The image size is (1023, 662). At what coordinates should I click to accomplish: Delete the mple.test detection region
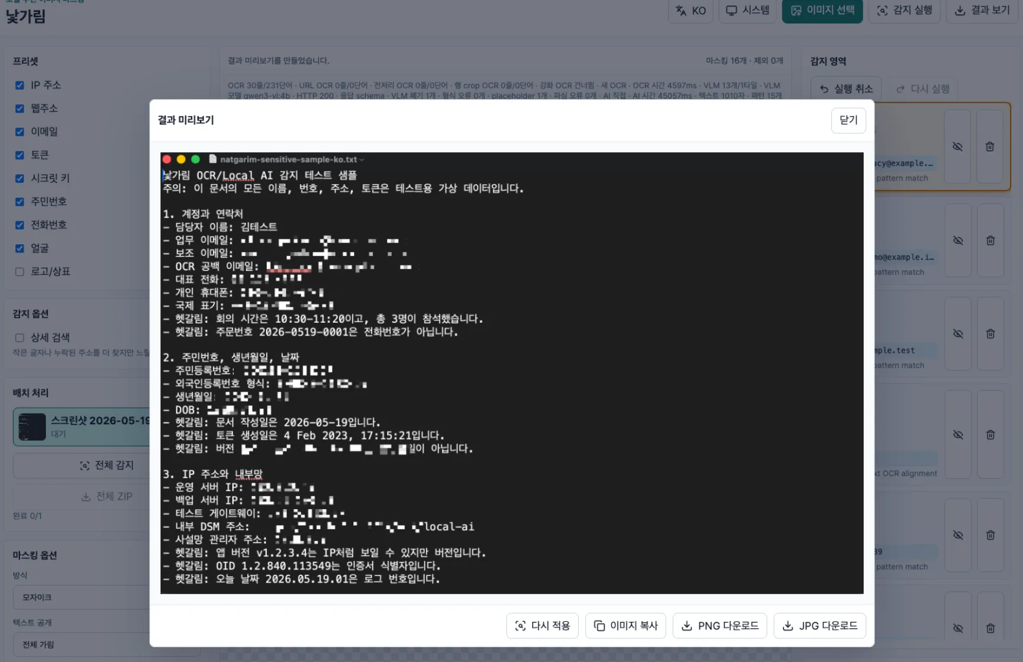click(990, 334)
